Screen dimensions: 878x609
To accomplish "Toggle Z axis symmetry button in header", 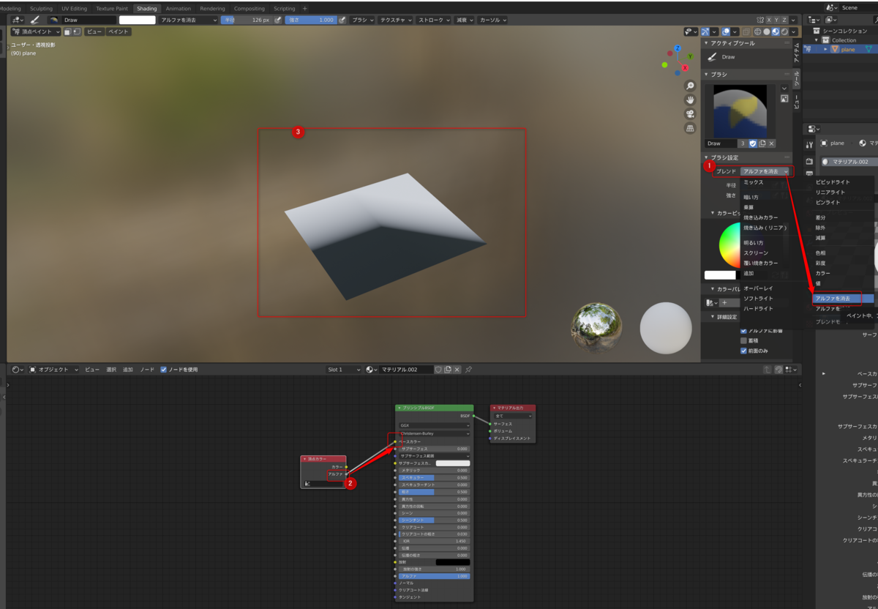I will [785, 20].
